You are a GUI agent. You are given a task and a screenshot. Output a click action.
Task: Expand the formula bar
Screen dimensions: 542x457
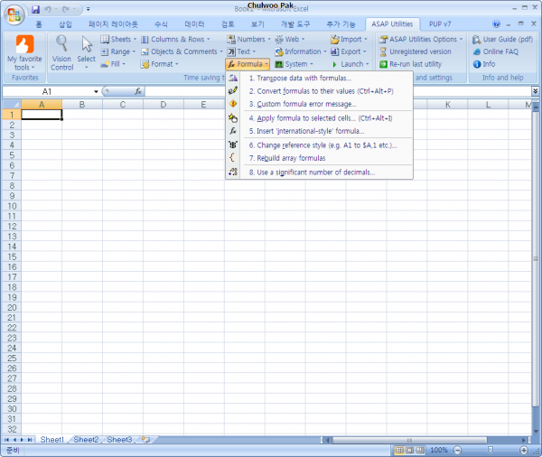[x=535, y=91]
